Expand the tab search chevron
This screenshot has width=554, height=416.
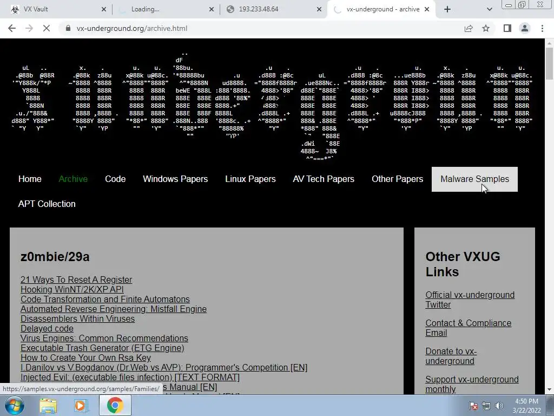point(489,9)
